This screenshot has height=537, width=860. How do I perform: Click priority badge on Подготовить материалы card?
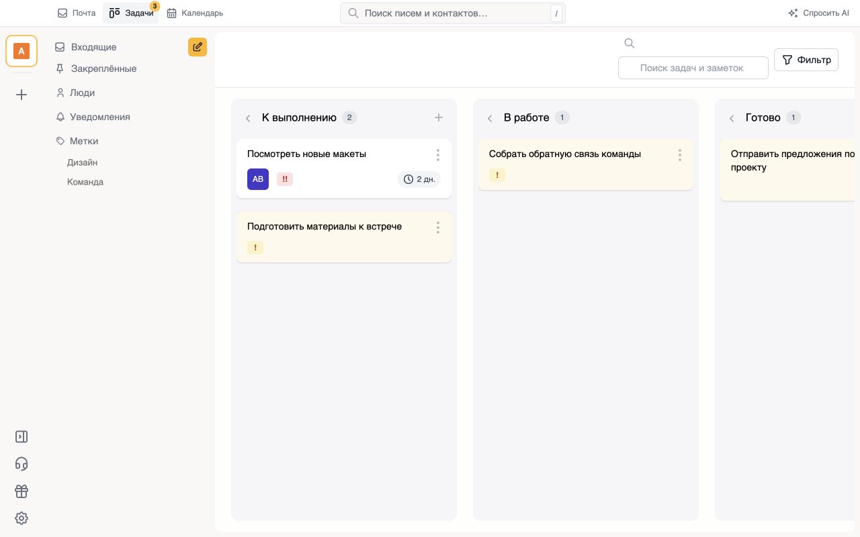[255, 248]
